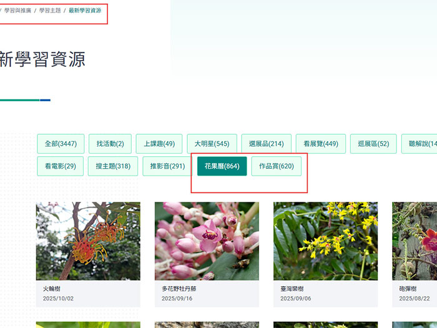Click the date 2025/08/22
The width and height of the screenshot is (437, 328).
[x=415, y=299]
